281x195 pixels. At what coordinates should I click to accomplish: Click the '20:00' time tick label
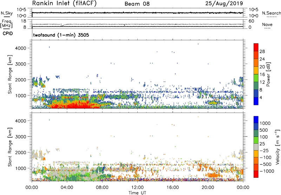[x=208, y=188]
